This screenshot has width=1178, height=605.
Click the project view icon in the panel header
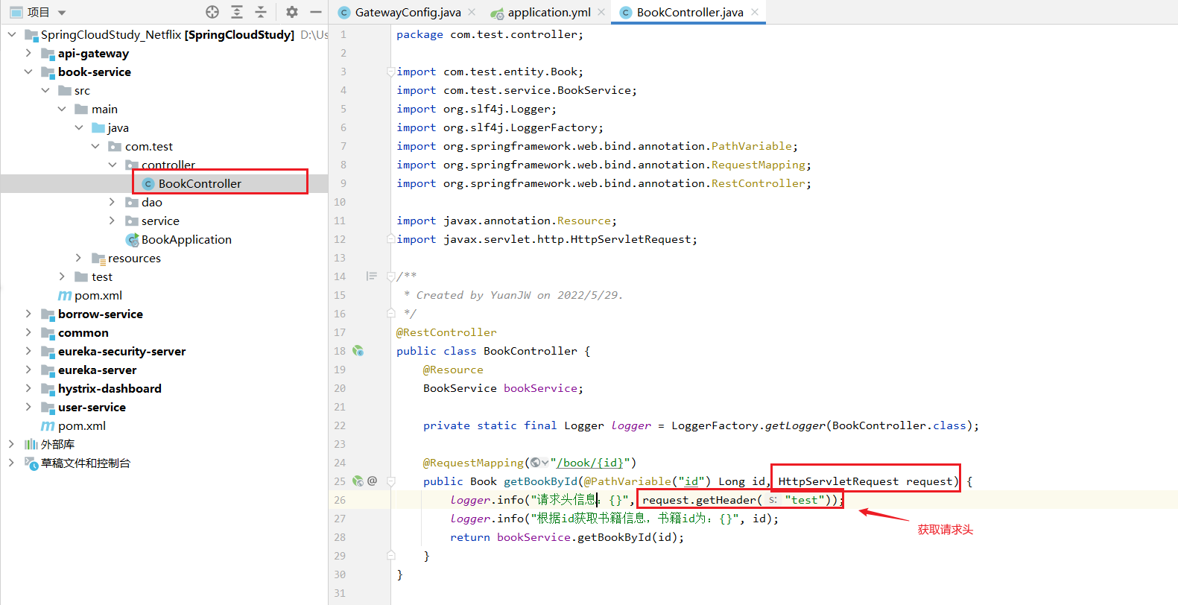coord(16,12)
